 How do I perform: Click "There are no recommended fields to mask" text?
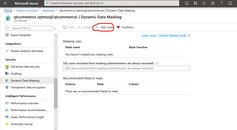tap(91, 92)
